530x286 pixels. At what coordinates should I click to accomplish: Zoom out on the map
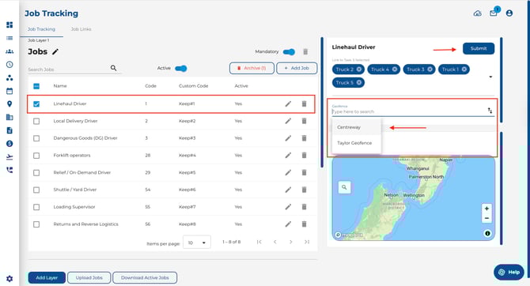click(x=486, y=218)
